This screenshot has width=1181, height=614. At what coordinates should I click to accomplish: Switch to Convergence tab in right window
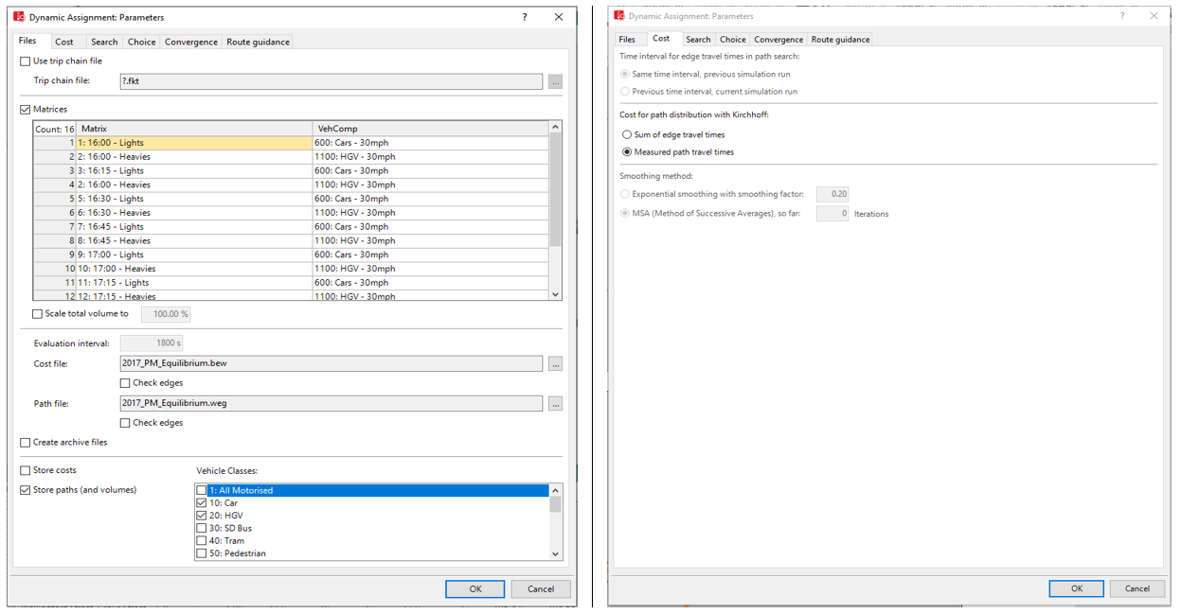tap(778, 40)
